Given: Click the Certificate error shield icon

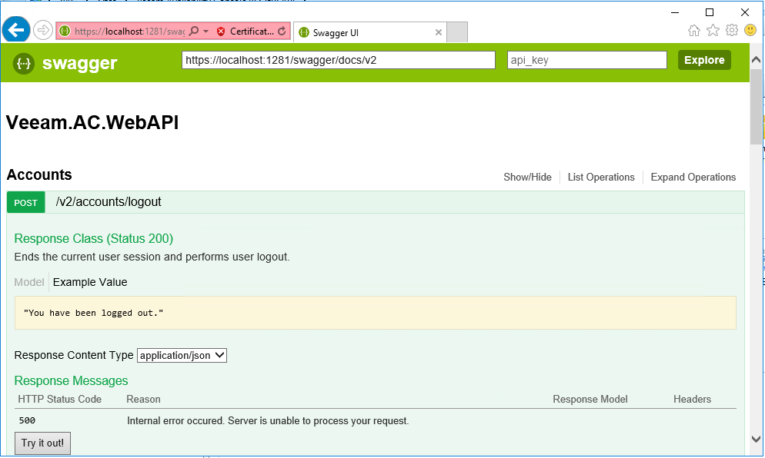Looking at the screenshot, I should point(221,32).
